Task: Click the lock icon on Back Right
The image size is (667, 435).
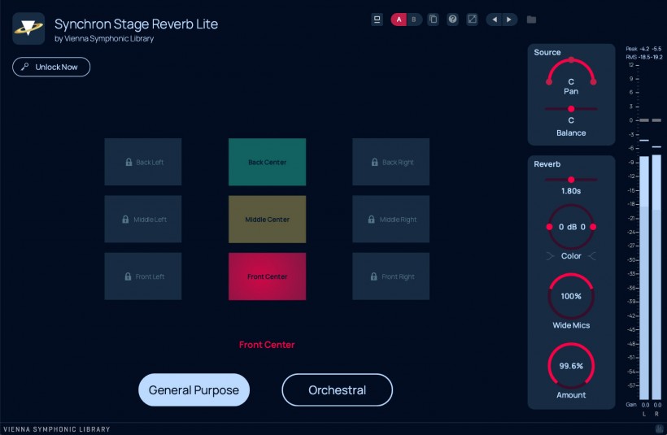Action: pos(374,162)
